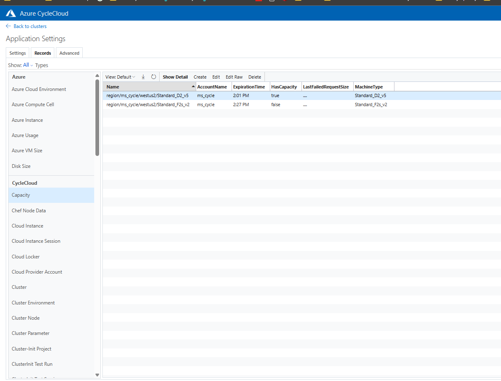Viewport: 501px width, 381px height.
Task: Select the Standard_F2s_v2 region record row
Action: point(302,105)
